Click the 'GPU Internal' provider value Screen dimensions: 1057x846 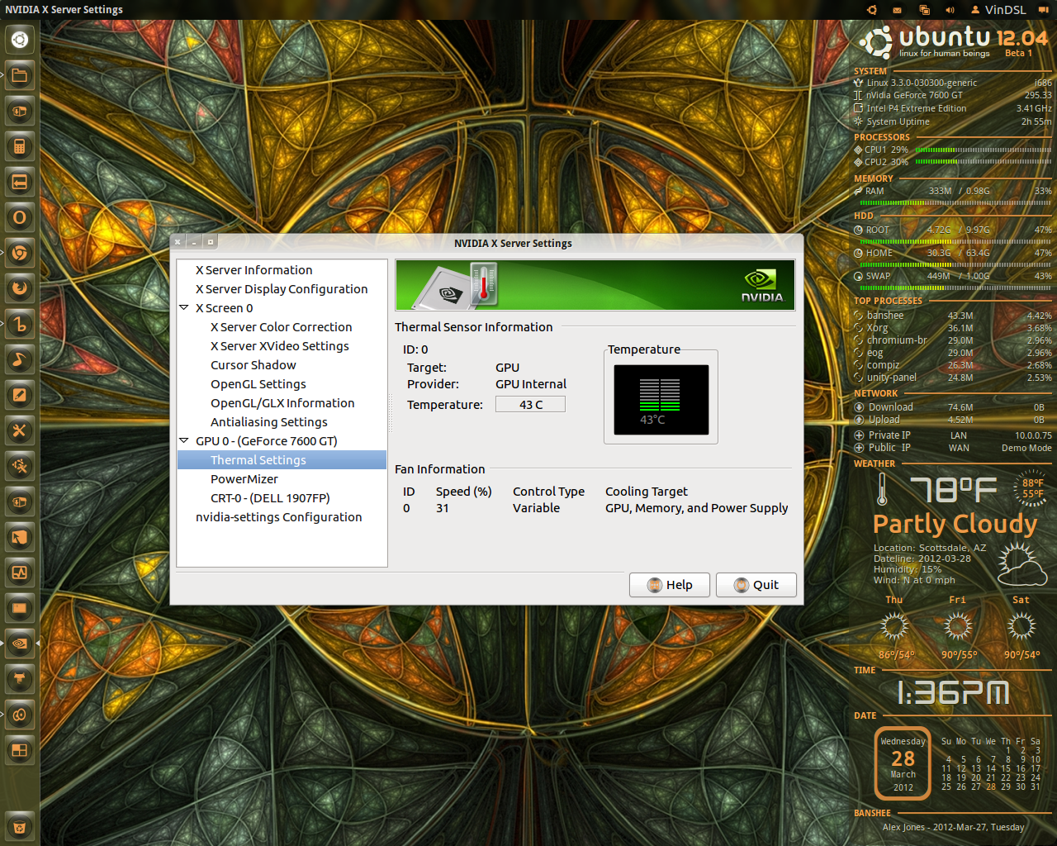[x=530, y=384]
